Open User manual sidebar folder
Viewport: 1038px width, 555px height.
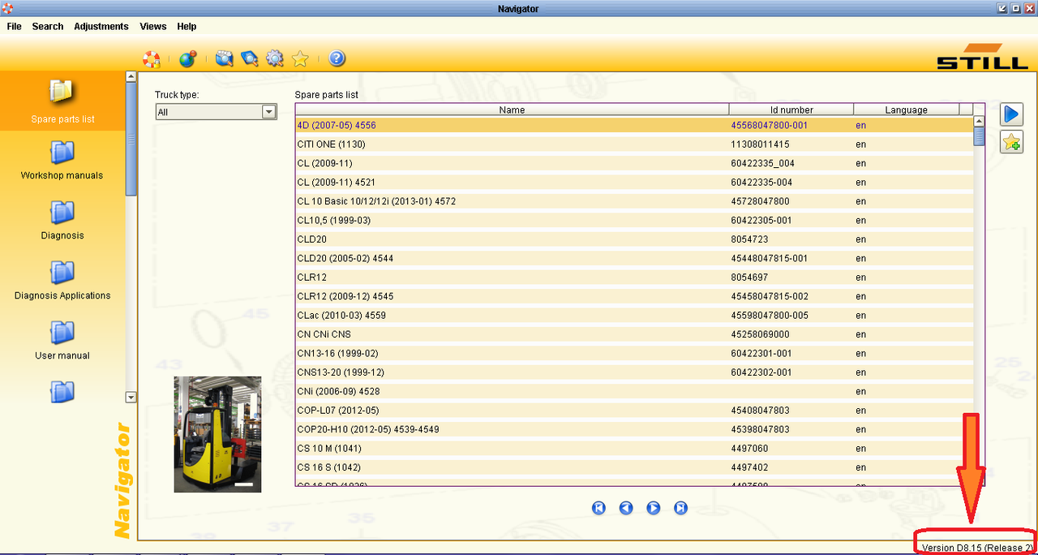[62, 340]
